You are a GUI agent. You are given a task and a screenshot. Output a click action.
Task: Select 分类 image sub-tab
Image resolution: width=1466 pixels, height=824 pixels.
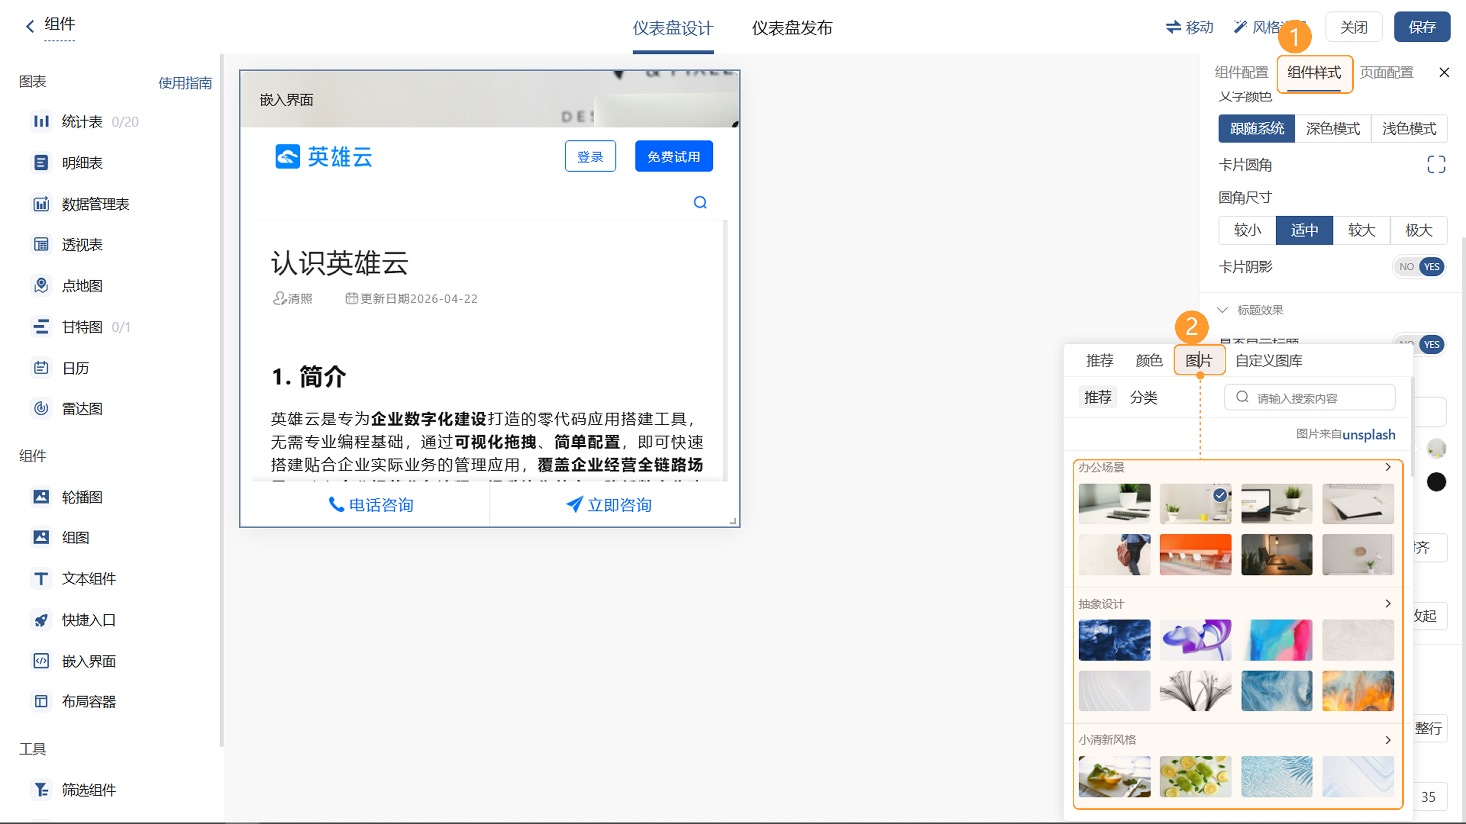coord(1143,397)
